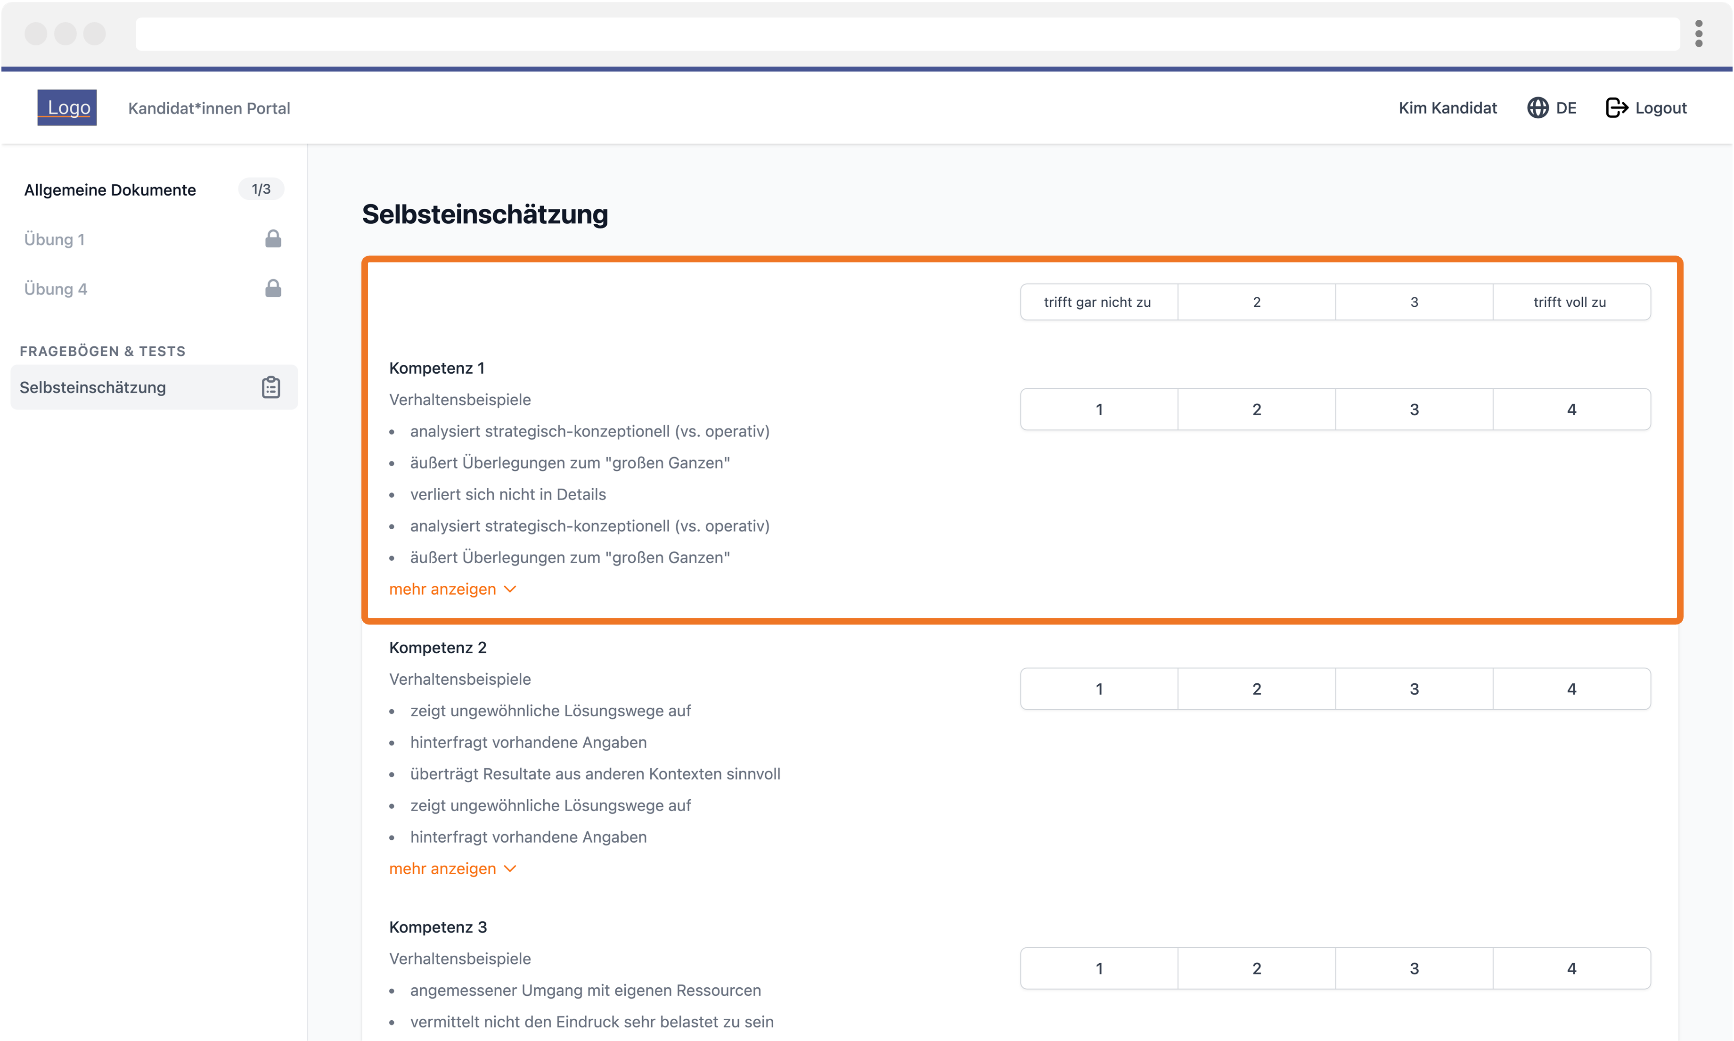Select rating 4 for Kompetenz 1
Viewport: 1734px width, 1041px height.
point(1571,409)
